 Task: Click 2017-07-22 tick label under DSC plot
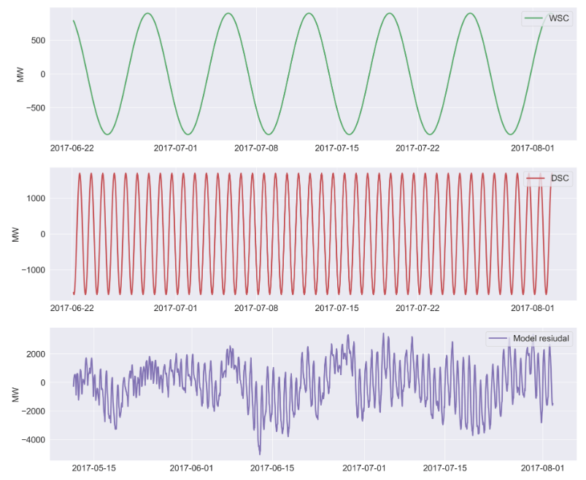[418, 307]
